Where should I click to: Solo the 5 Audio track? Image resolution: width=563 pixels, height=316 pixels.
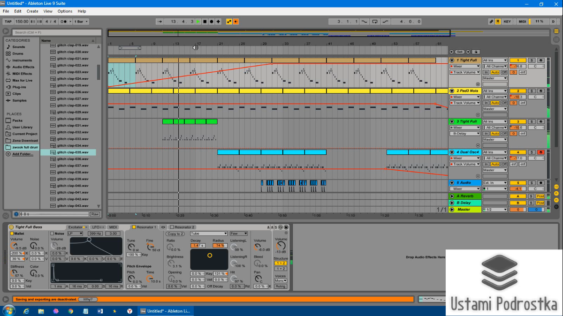tap(532, 183)
